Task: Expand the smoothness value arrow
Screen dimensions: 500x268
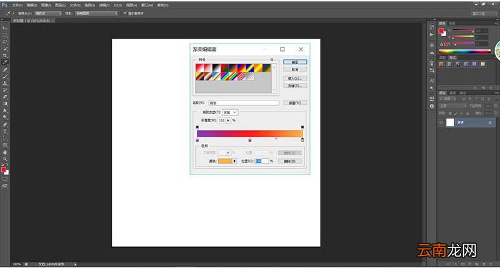Action: pos(228,120)
